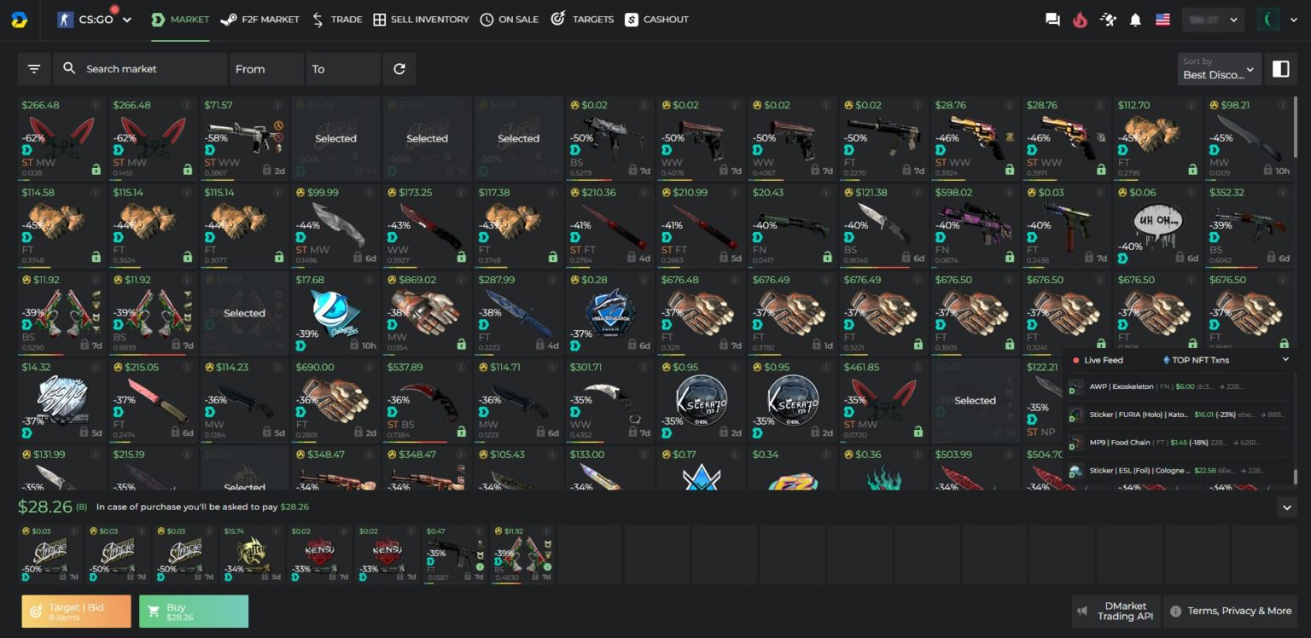Toggle the side panel layout icon
Image resolution: width=1311 pixels, height=638 pixels.
point(1280,69)
